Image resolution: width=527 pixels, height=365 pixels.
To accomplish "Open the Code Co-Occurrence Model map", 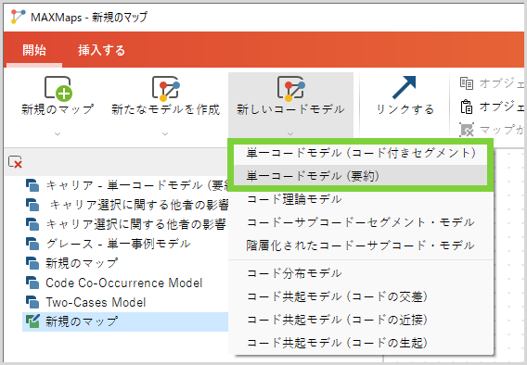I will tap(124, 283).
